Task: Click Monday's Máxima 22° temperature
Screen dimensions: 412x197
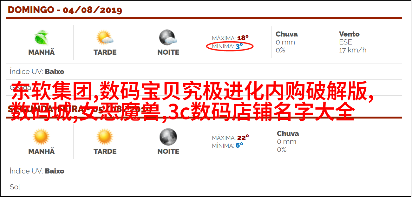Action: [230, 138]
